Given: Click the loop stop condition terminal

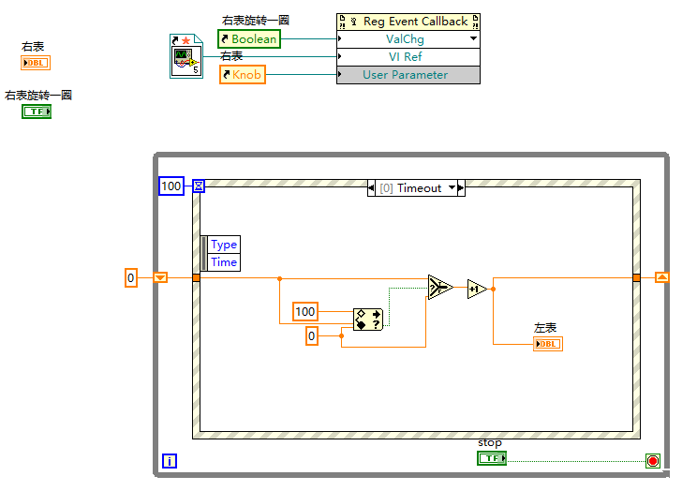Looking at the screenshot, I should pos(653,461).
